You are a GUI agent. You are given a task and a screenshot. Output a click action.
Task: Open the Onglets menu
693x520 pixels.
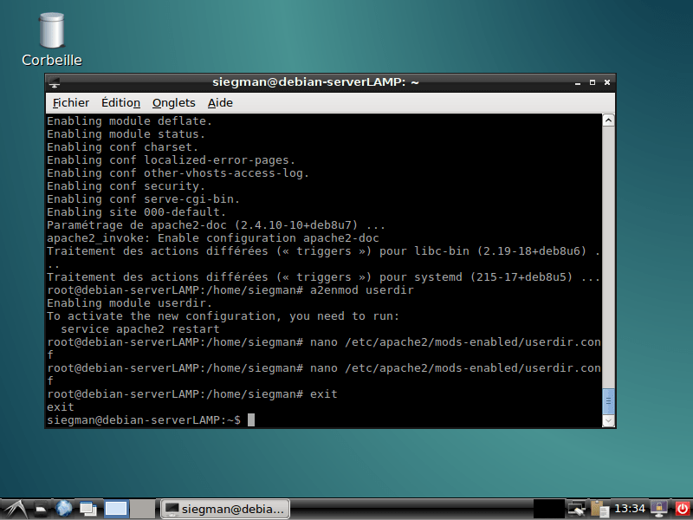pos(173,102)
